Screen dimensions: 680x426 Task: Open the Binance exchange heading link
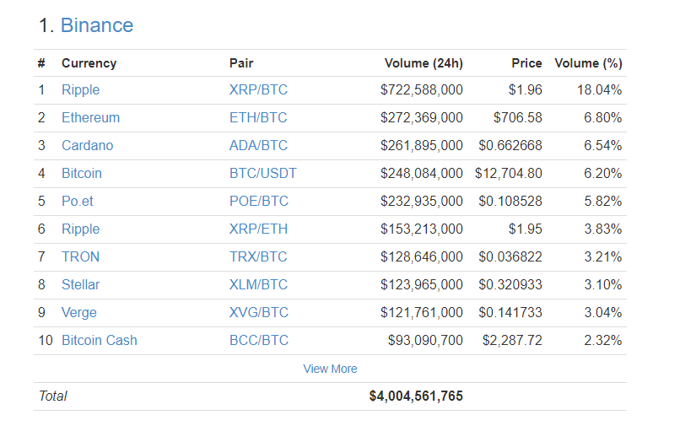pos(97,25)
